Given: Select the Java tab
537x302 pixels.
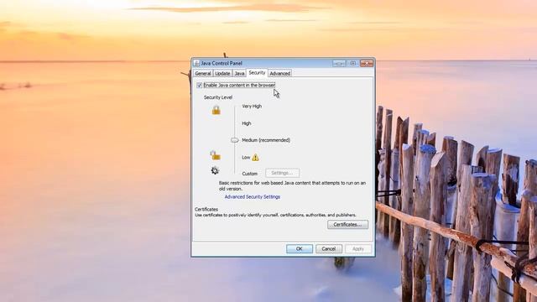Looking at the screenshot, I should pos(239,73).
